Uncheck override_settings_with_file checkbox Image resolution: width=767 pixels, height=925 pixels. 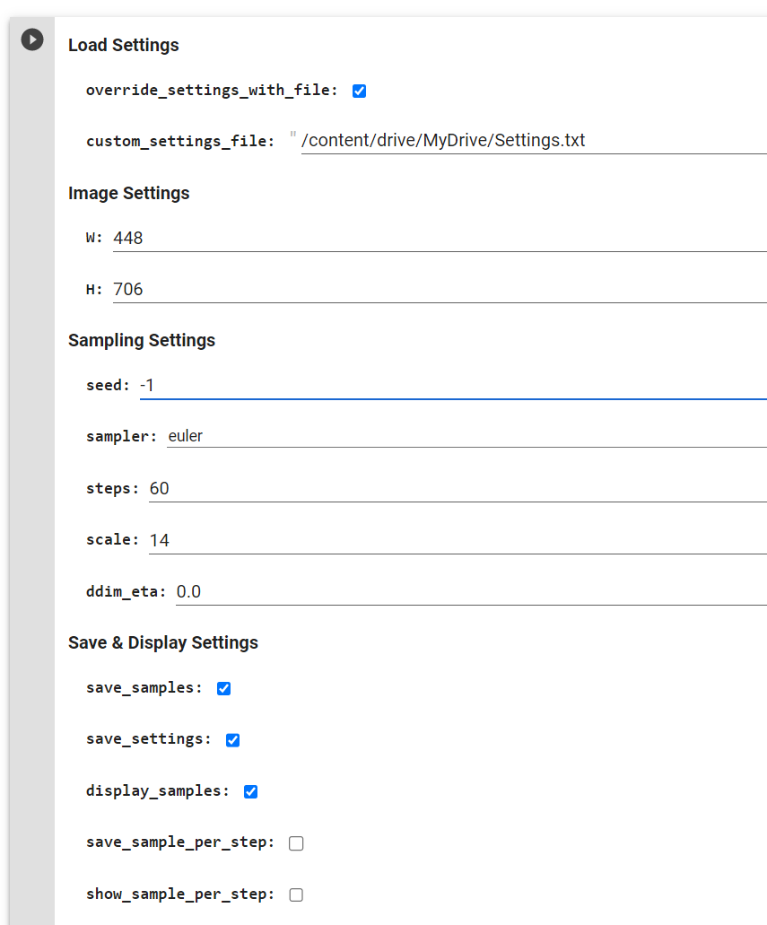[359, 91]
